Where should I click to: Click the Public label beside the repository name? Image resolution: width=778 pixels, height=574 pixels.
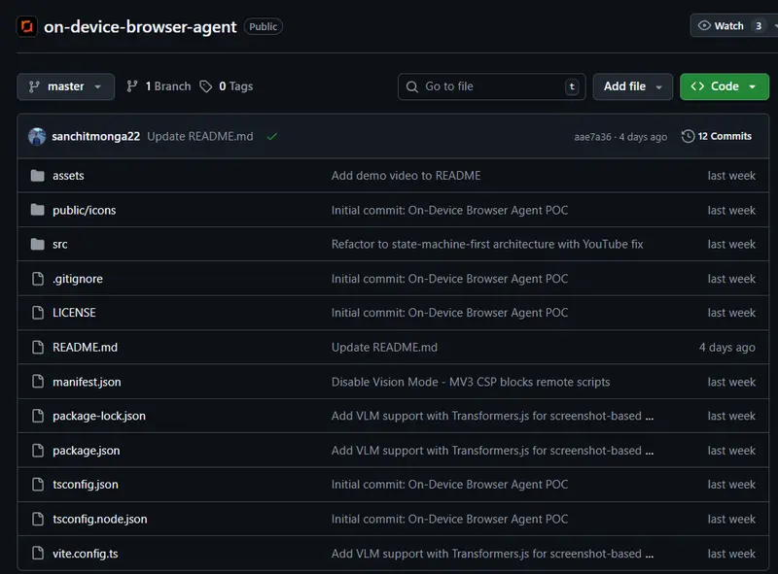click(263, 26)
